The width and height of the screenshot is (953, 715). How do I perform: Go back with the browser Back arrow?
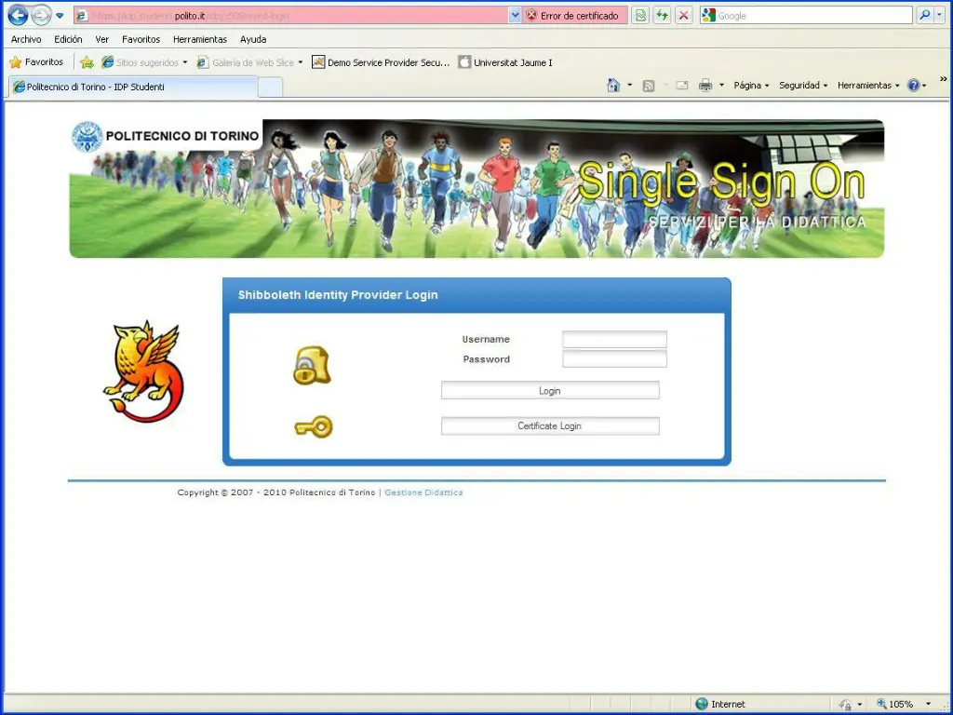point(17,15)
